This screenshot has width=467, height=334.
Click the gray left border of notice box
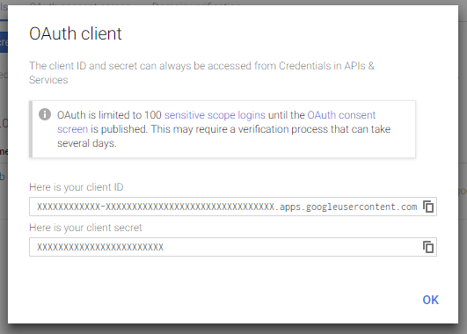(x=31, y=129)
